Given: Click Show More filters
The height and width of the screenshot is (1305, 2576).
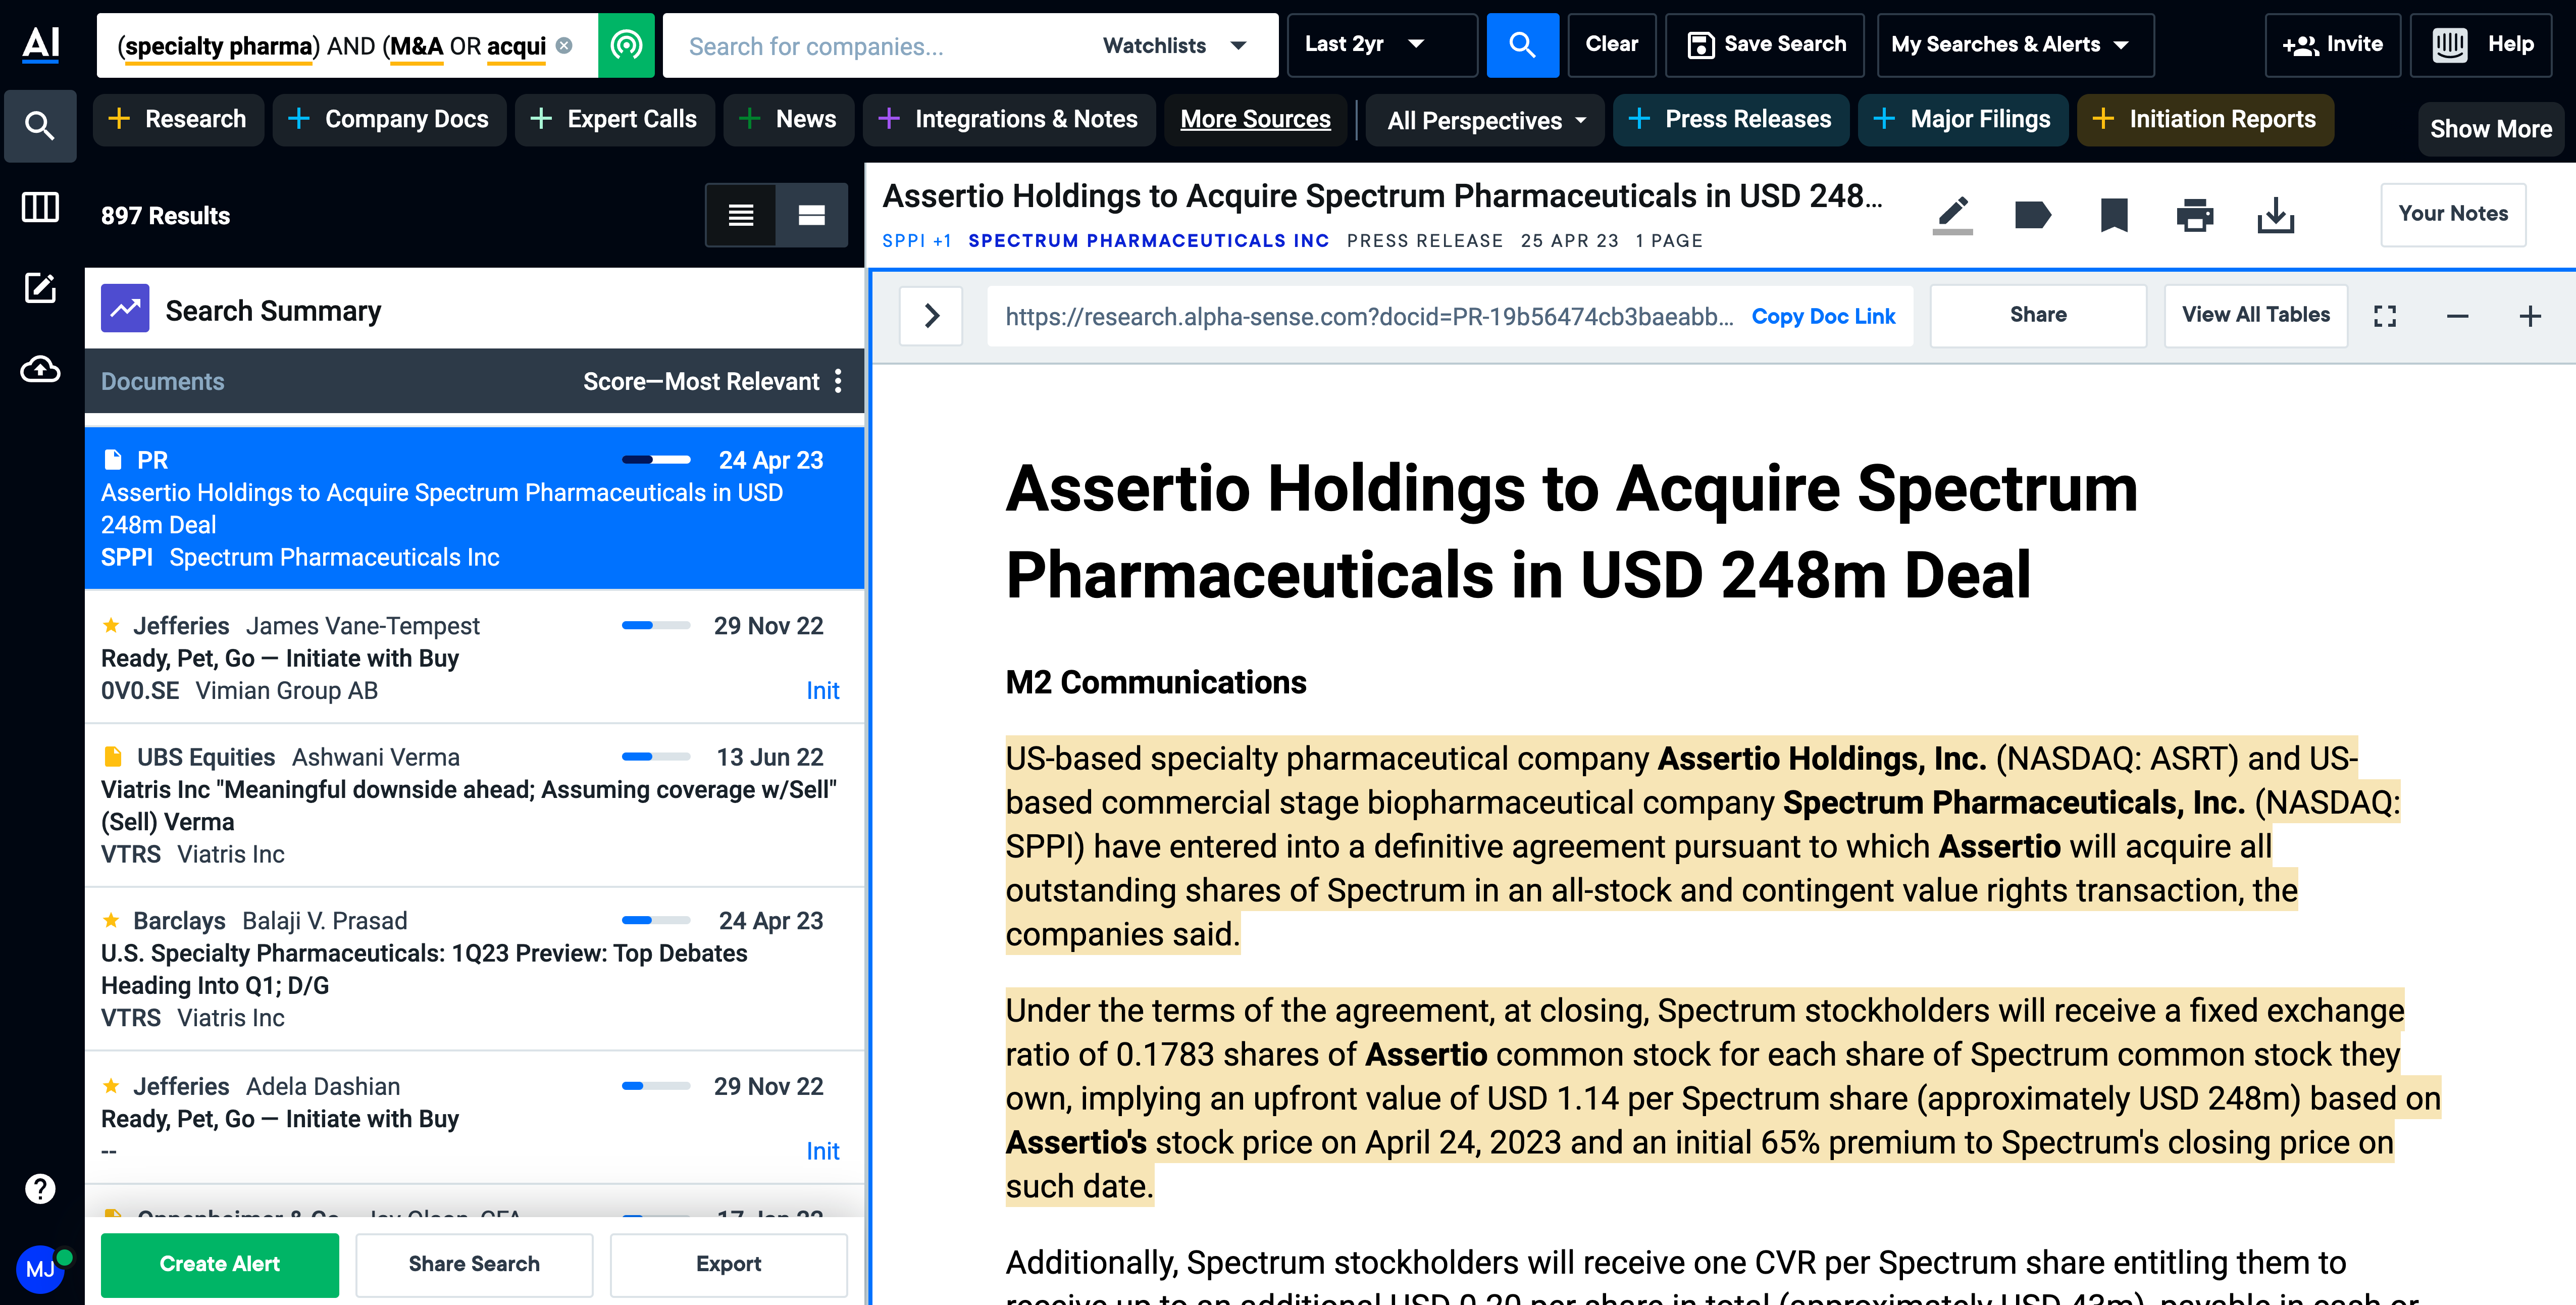Looking at the screenshot, I should pyautogui.click(x=2491, y=129).
